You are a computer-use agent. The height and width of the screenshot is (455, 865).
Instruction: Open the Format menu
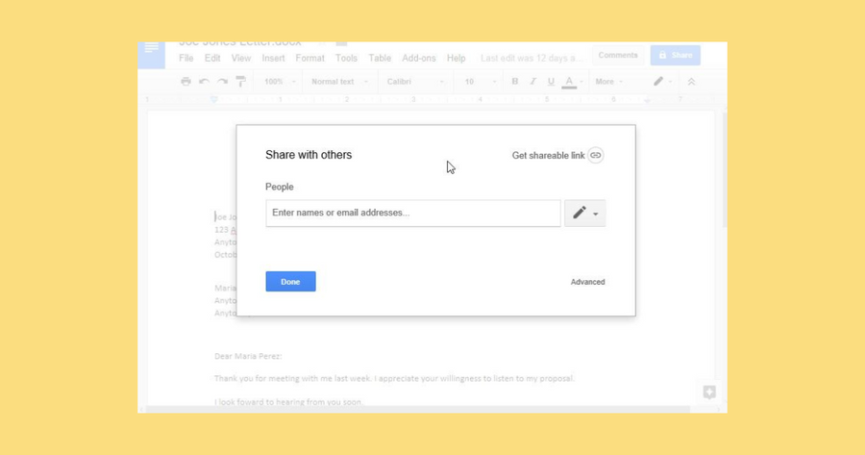click(310, 58)
